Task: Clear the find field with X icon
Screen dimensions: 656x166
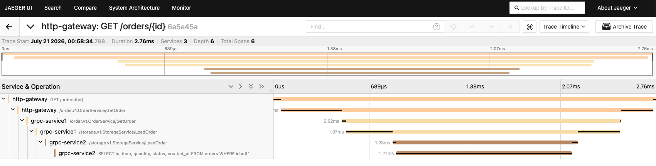Action: pos(510,27)
